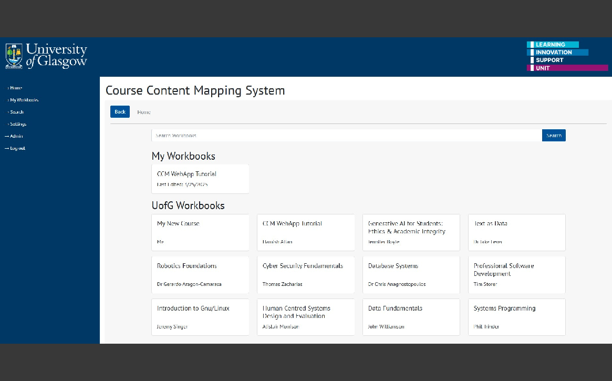
Task: Click the University of Glasgow logo
Action: pyautogui.click(x=46, y=56)
